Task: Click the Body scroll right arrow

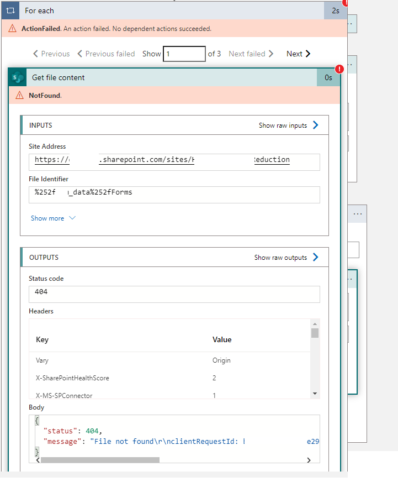Action: (309, 460)
